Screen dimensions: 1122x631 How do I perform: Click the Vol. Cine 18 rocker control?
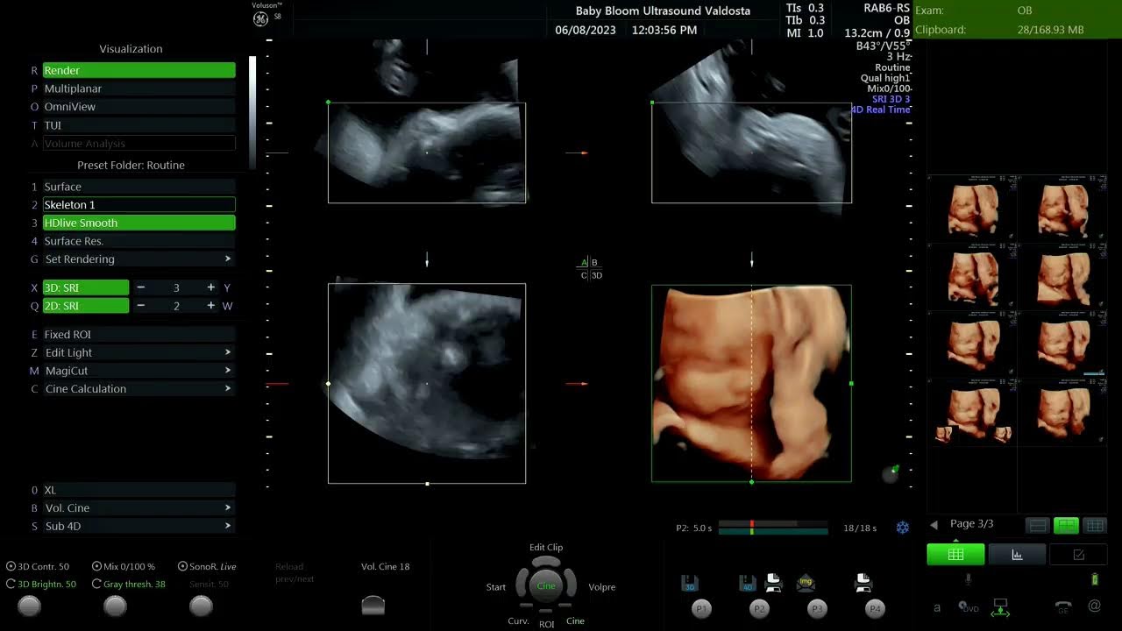pyautogui.click(x=373, y=605)
